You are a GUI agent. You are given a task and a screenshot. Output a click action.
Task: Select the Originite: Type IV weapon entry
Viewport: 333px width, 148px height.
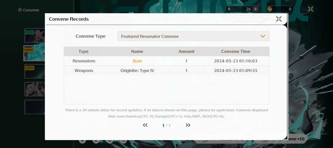[137, 70]
